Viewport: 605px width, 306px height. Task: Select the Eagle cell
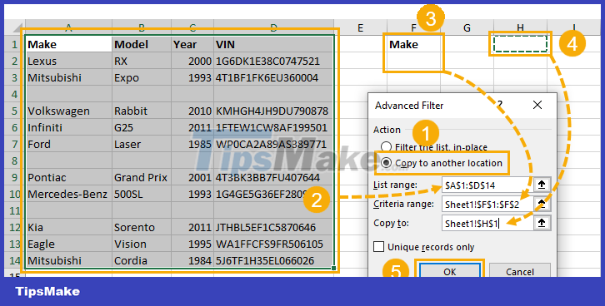(x=68, y=244)
